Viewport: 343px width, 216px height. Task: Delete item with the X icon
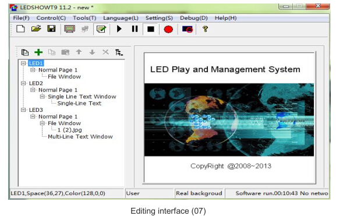coord(105,52)
